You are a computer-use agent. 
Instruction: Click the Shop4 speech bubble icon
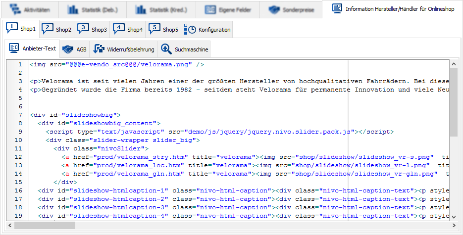(119, 29)
